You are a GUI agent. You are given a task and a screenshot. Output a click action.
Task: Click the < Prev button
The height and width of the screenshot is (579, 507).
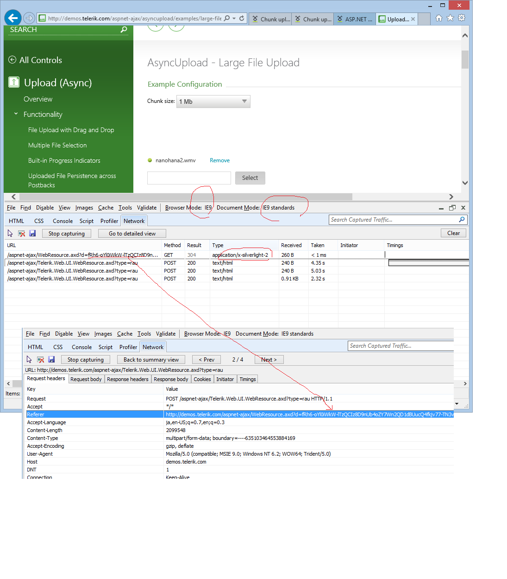pyautogui.click(x=207, y=360)
